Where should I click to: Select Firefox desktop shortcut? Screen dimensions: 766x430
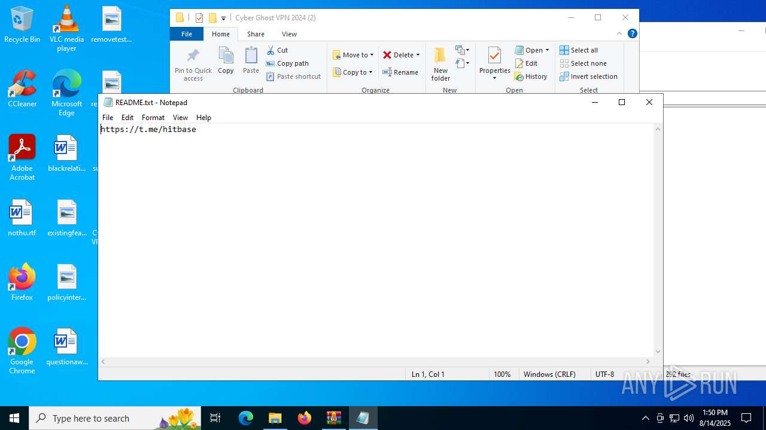coord(22,283)
